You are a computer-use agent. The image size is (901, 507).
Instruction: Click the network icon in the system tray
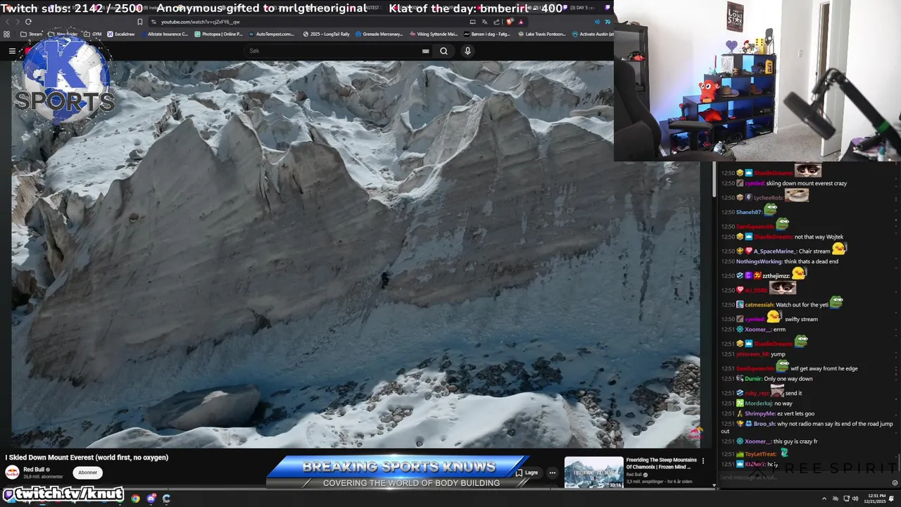click(845, 499)
